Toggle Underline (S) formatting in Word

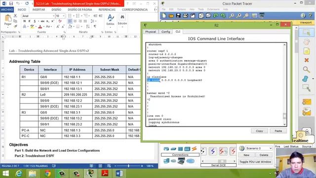click(35, 21)
